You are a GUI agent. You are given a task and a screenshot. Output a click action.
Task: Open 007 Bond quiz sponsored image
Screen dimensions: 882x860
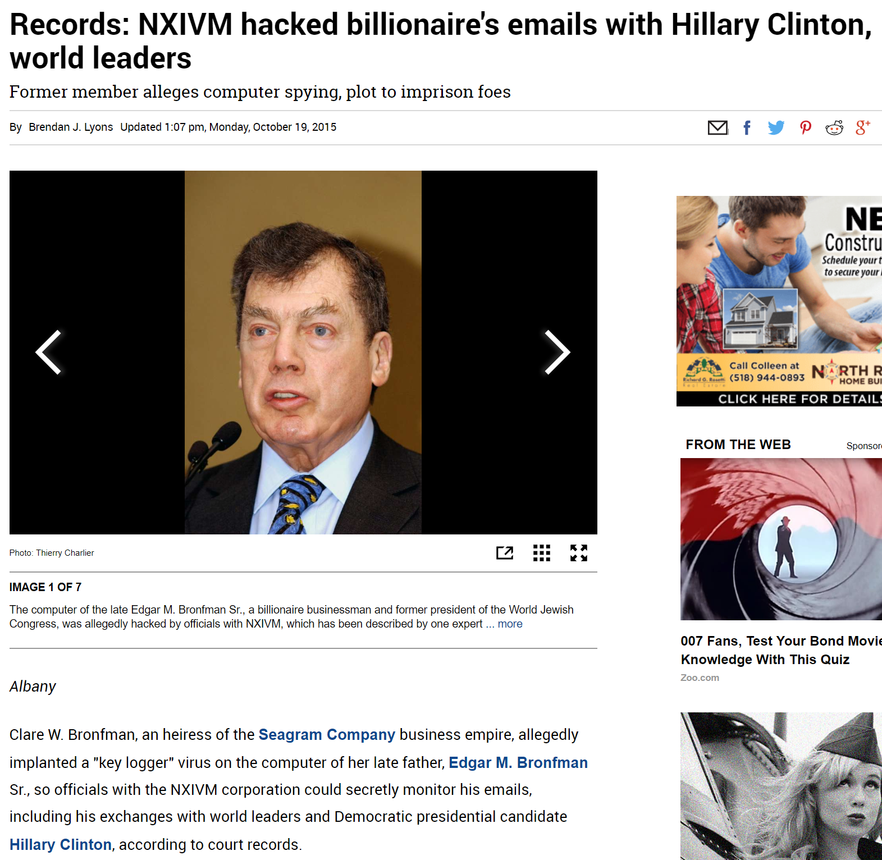click(781, 539)
